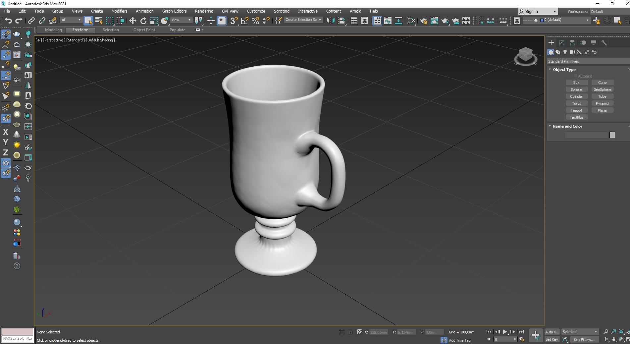The image size is (630, 344).
Task: Activate Select and Move tool
Action: tap(133, 21)
